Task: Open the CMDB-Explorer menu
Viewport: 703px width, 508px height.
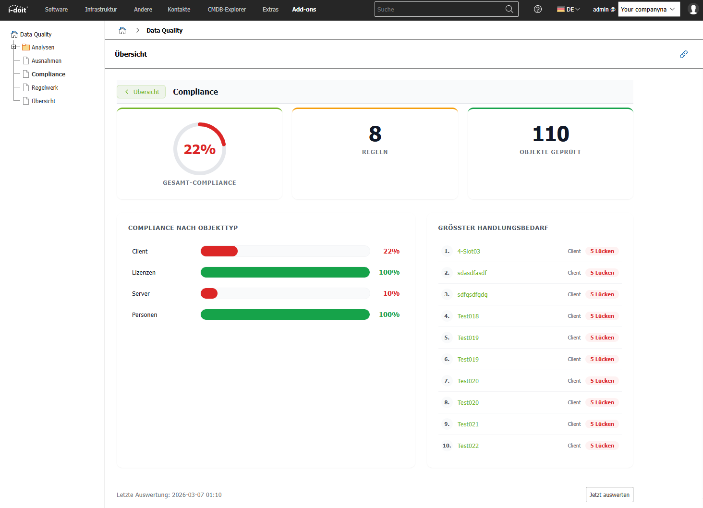Action: click(x=226, y=9)
